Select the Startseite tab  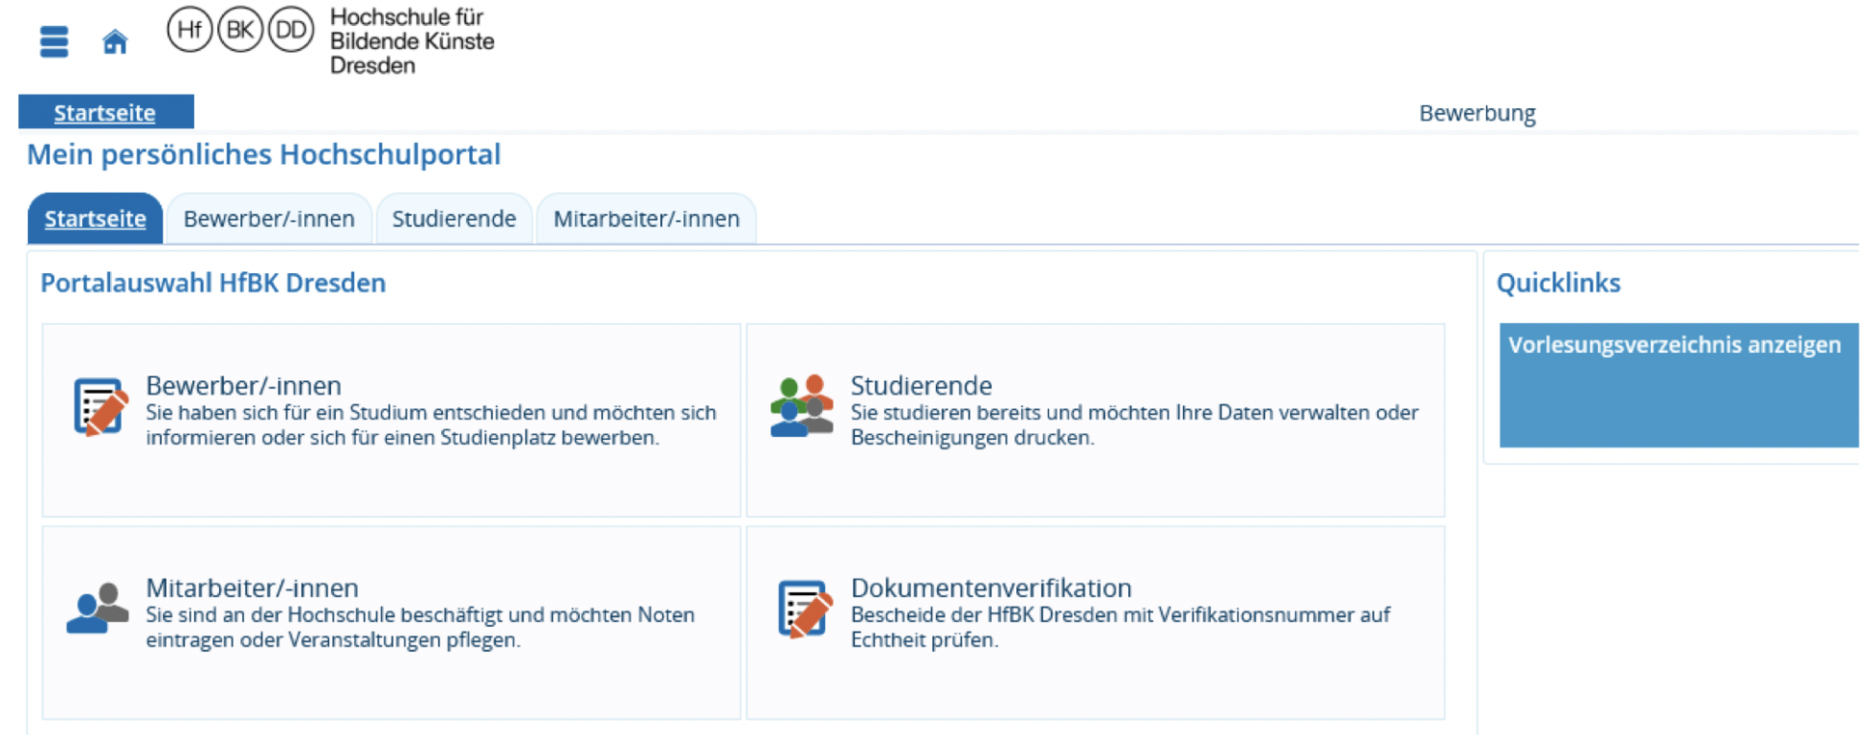[95, 219]
